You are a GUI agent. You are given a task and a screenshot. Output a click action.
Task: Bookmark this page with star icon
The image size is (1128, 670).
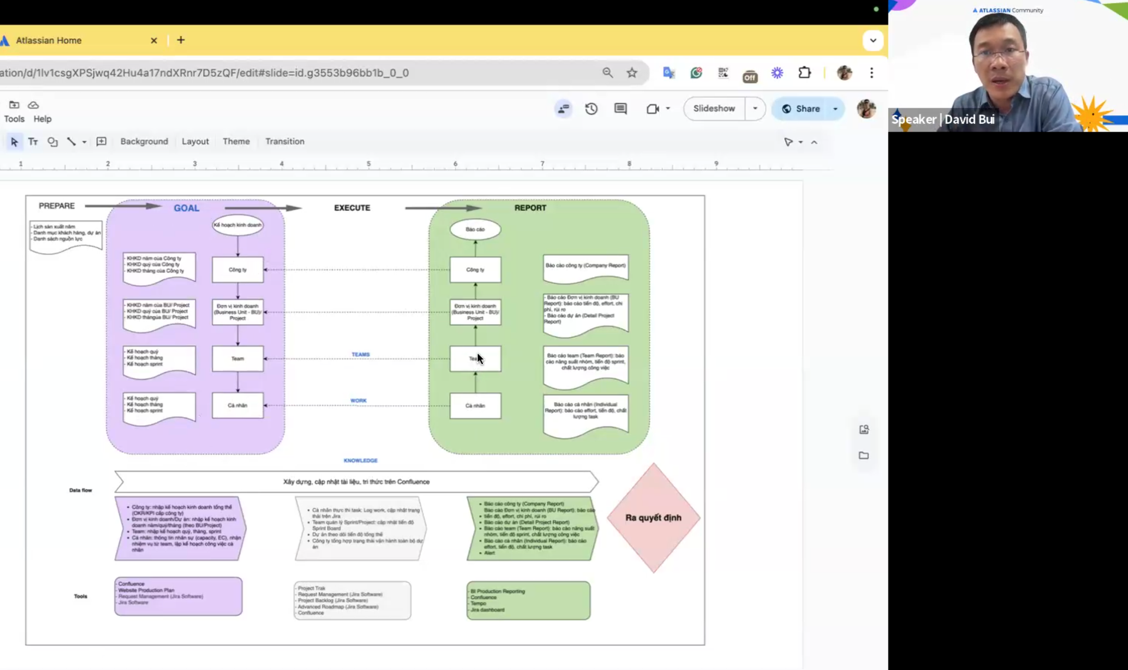[632, 73]
